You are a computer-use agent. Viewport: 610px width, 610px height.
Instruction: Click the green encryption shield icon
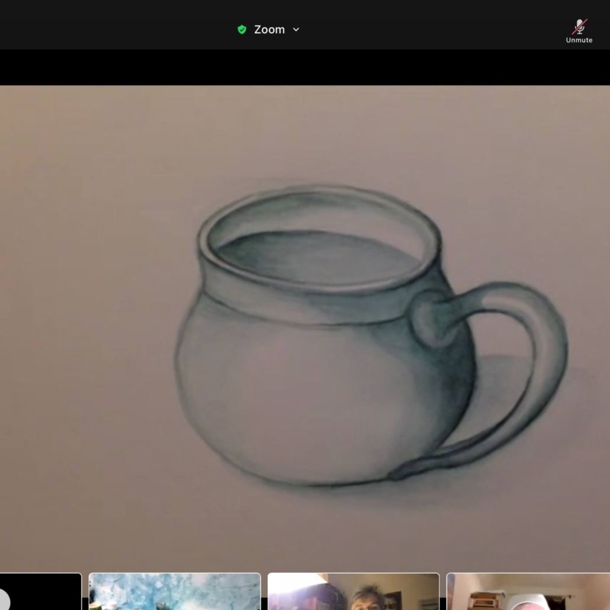(242, 30)
